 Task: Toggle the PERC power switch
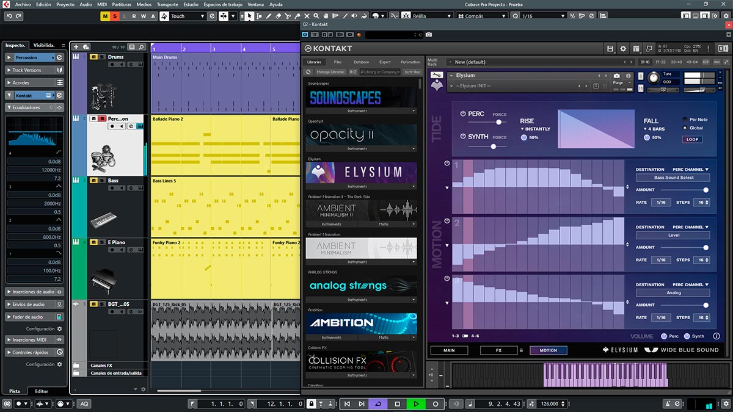click(x=463, y=114)
